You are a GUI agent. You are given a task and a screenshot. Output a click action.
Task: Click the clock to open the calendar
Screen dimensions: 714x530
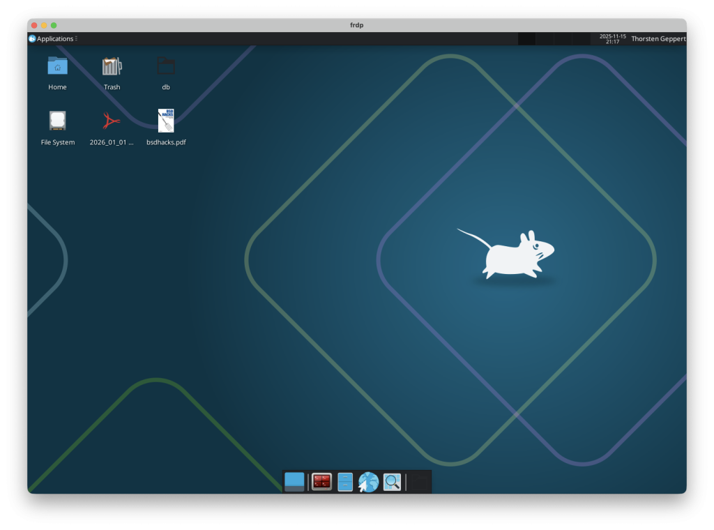612,38
